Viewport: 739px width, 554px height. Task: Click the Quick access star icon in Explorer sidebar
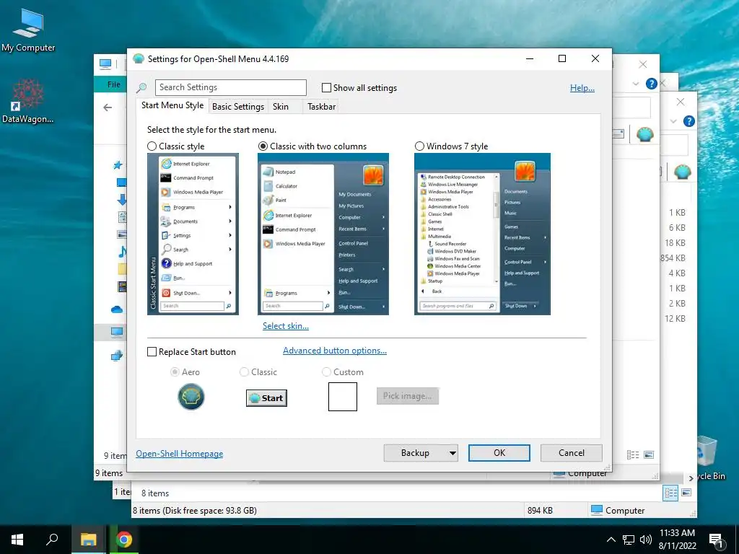click(118, 165)
